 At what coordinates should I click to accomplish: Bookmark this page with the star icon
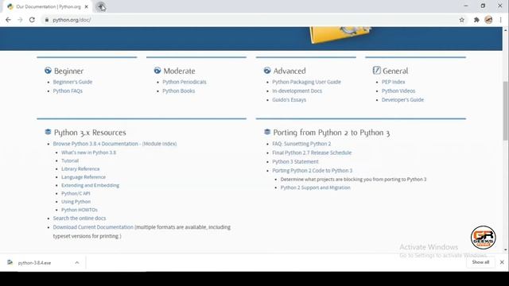(461, 20)
